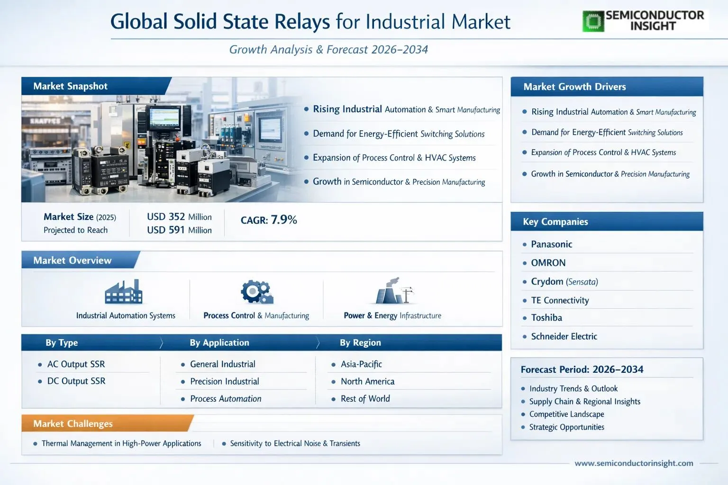
Task: Click the Crydom (Sensata) company entry
Action: tap(564, 282)
